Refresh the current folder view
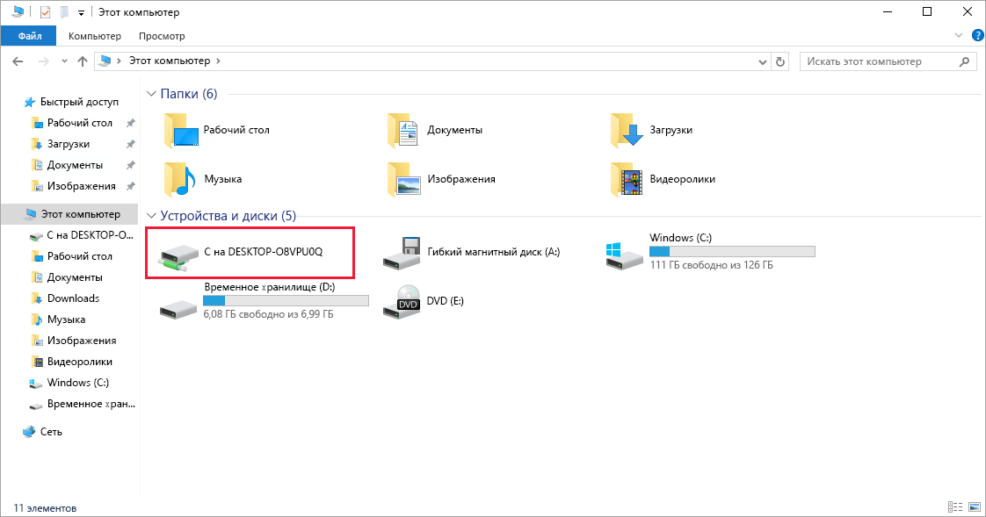This screenshot has width=986, height=517. click(x=780, y=61)
